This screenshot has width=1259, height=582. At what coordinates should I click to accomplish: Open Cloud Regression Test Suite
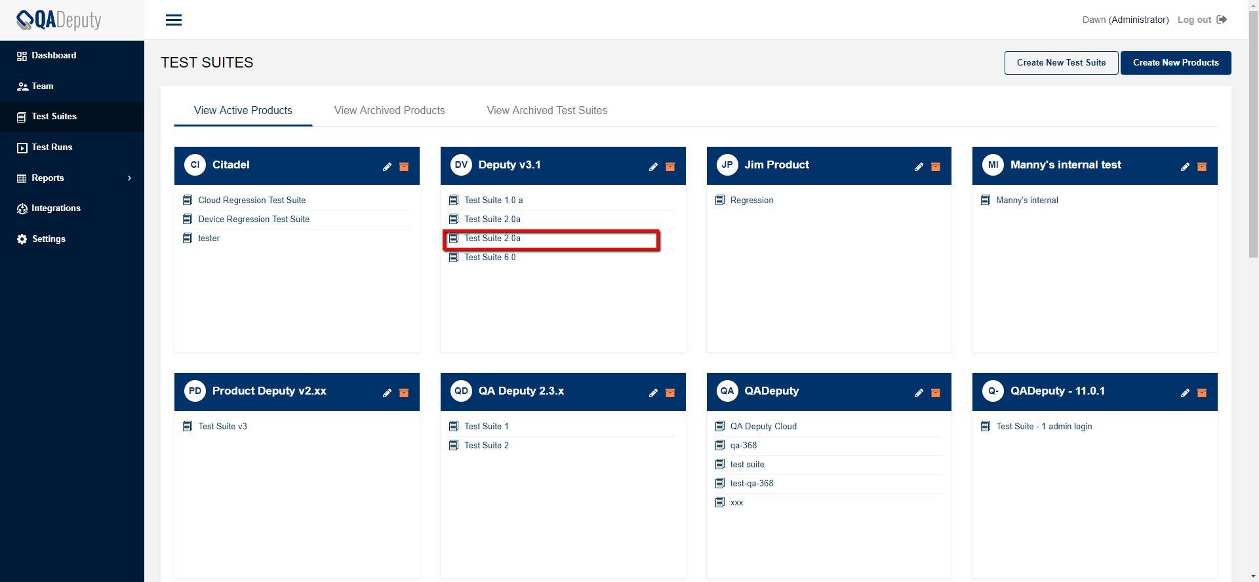(252, 200)
